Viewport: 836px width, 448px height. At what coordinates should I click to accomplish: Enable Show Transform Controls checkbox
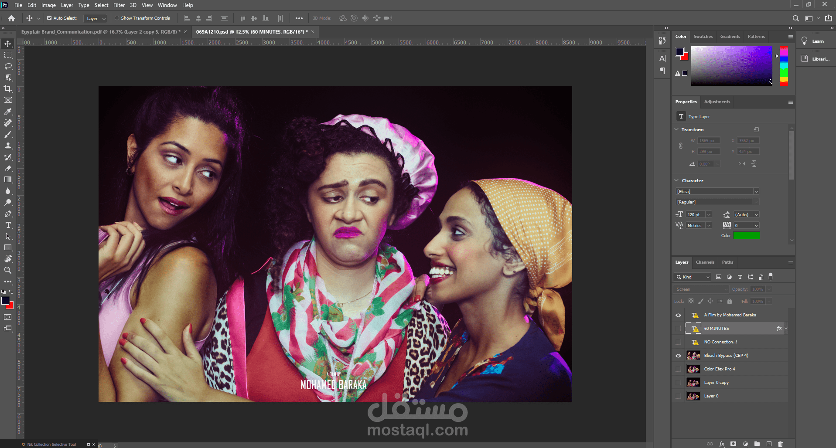coord(117,18)
